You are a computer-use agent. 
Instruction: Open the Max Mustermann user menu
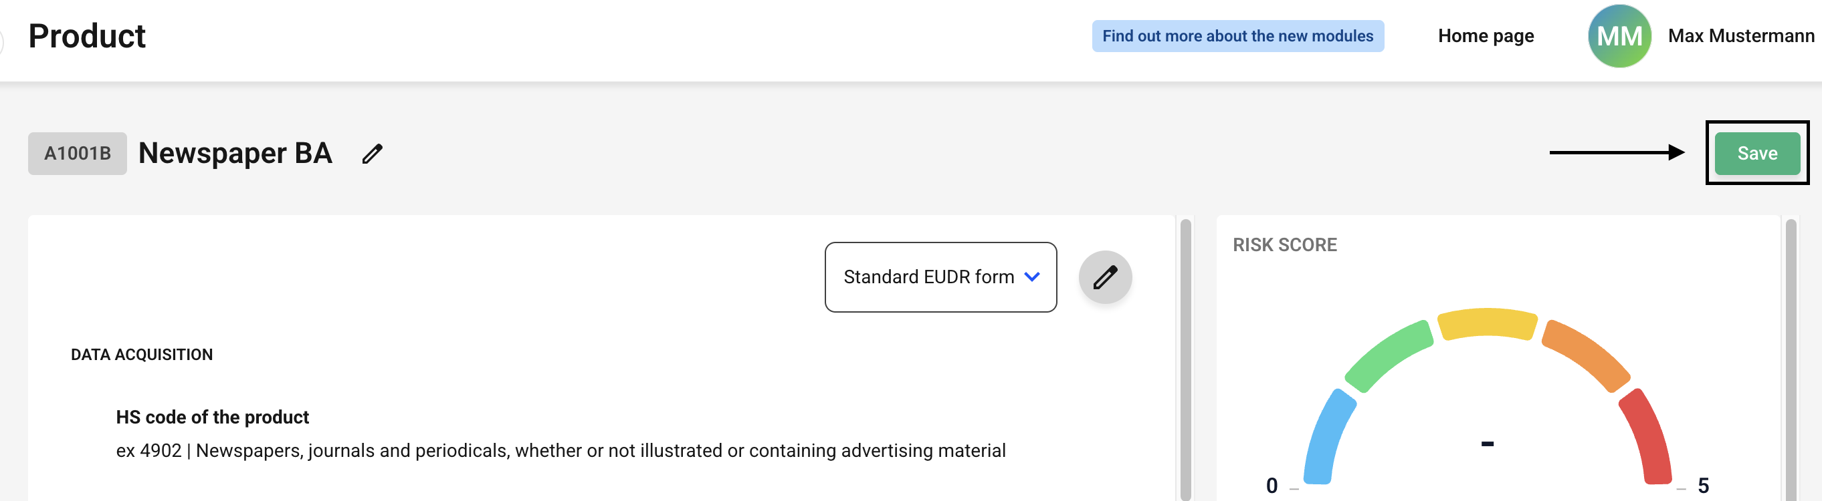point(1740,36)
